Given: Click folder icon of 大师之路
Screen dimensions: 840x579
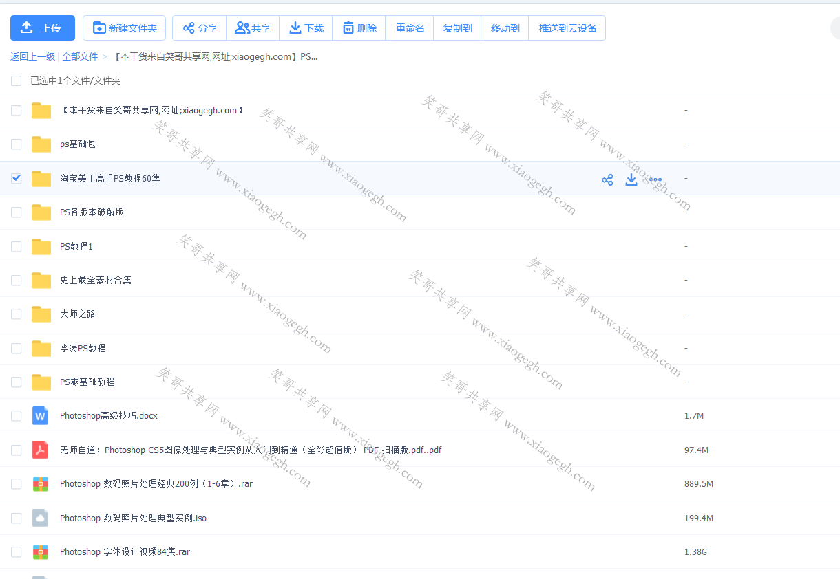Looking at the screenshot, I should 41,314.
